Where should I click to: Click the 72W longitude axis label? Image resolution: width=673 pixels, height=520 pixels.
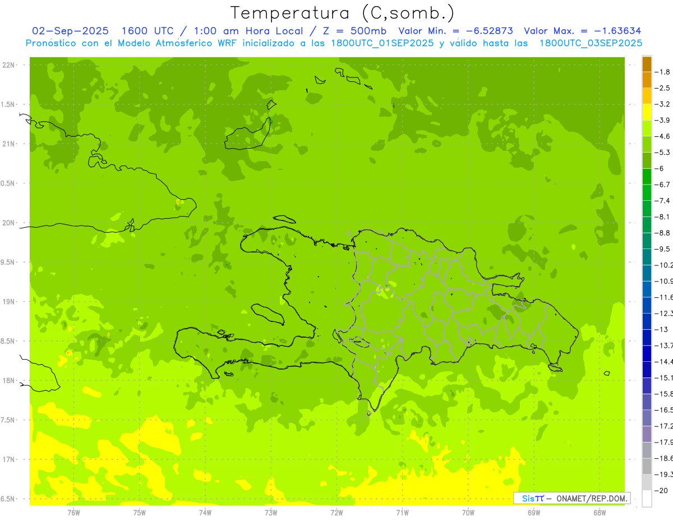pos(336,512)
